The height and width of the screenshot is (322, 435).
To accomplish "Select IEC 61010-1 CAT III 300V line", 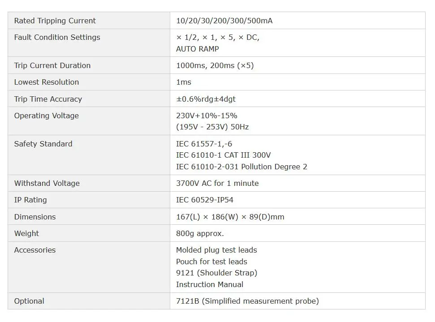I will (x=224, y=155).
